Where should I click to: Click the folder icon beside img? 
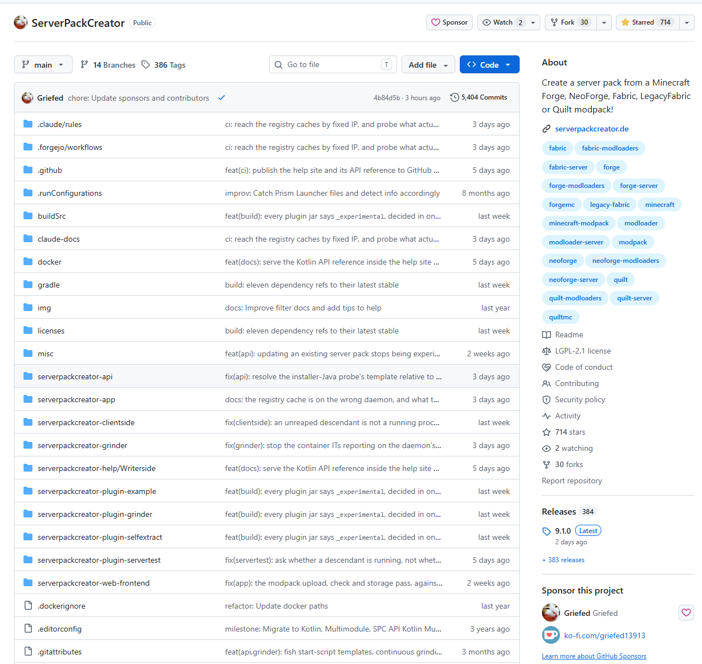[x=28, y=307]
